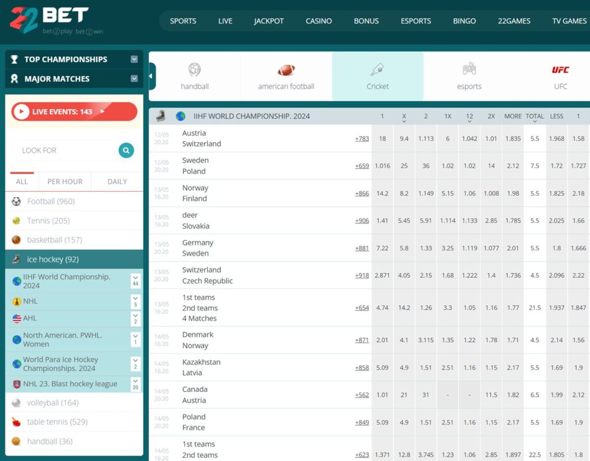590x461 pixels.
Task: Select the american football icon
Action: (286, 70)
